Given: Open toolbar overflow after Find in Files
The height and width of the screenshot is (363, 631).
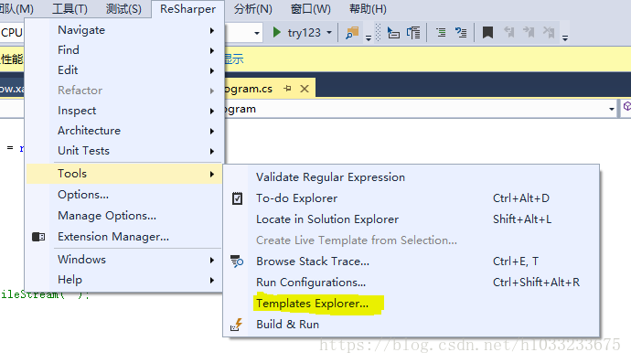Looking at the screenshot, I should coord(369,37).
